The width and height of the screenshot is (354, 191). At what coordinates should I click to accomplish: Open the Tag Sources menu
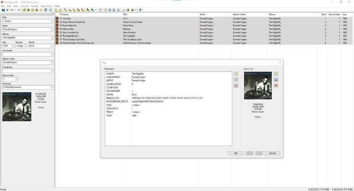coord(46,6)
